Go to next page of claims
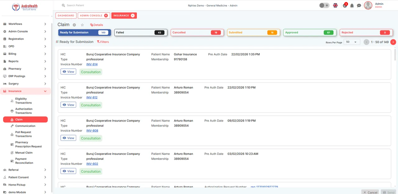 point(393,42)
